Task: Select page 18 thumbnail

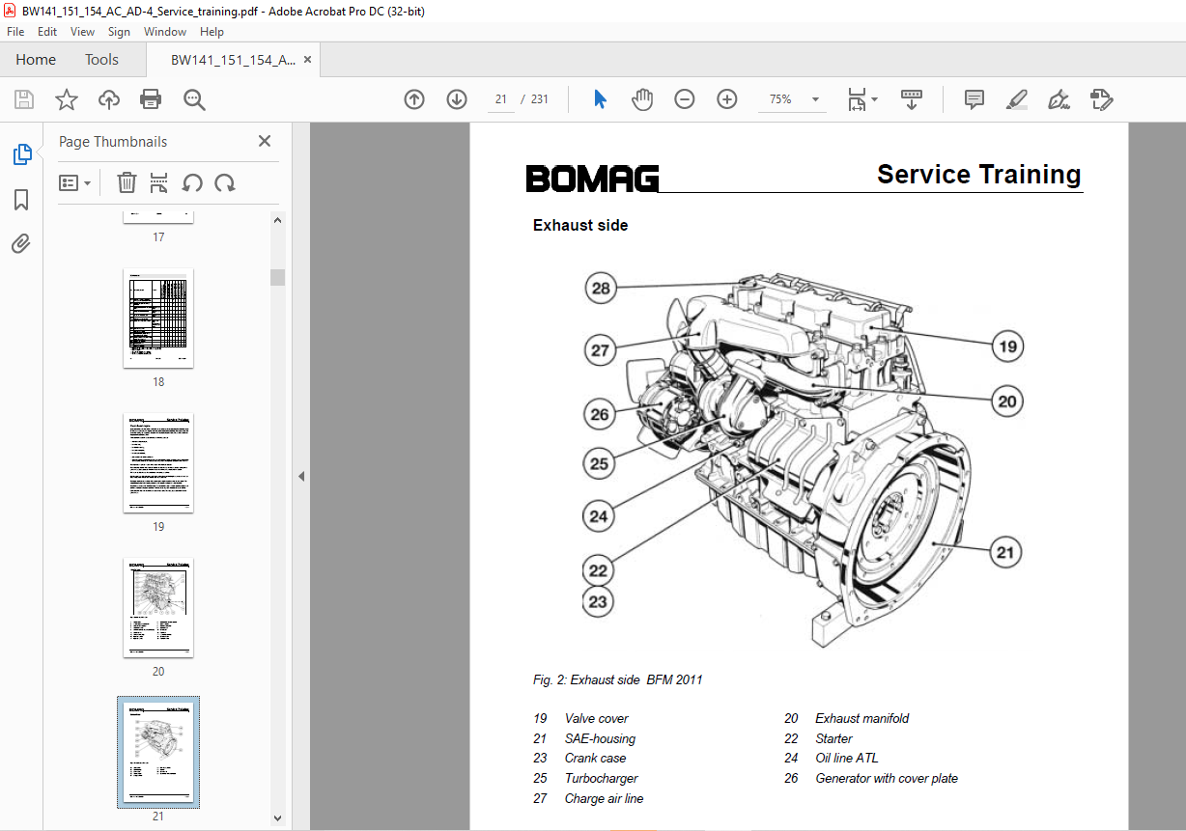Action: point(158,319)
